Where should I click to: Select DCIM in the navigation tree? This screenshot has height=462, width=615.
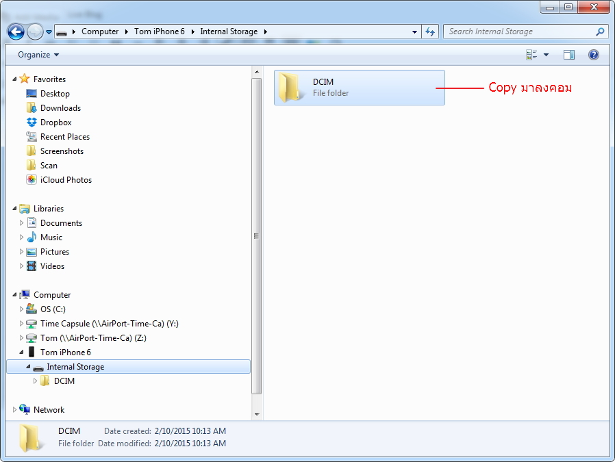tap(64, 381)
